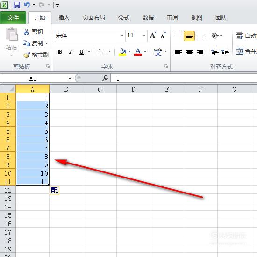Open the Name Box dropdown arrow

pos(70,79)
